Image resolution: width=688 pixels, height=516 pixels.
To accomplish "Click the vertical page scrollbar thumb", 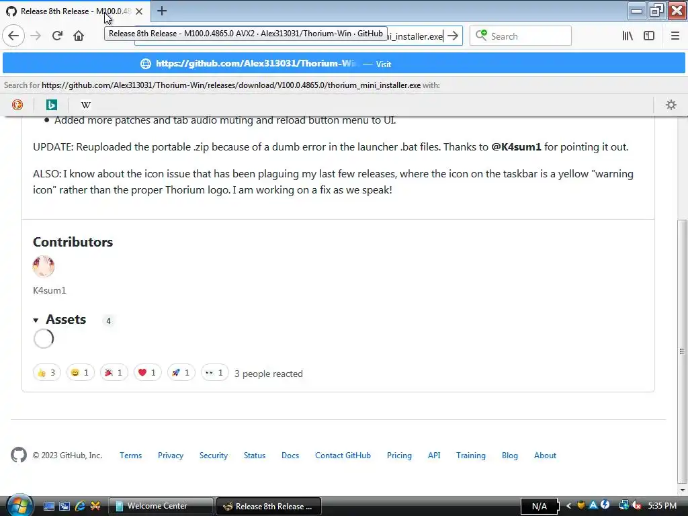I will (x=682, y=350).
